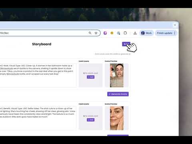
Task: Click the Finish update button
Action: click(164, 33)
